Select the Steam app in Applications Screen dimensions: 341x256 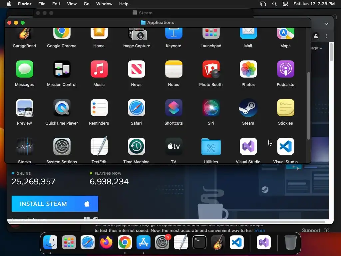pos(248,108)
